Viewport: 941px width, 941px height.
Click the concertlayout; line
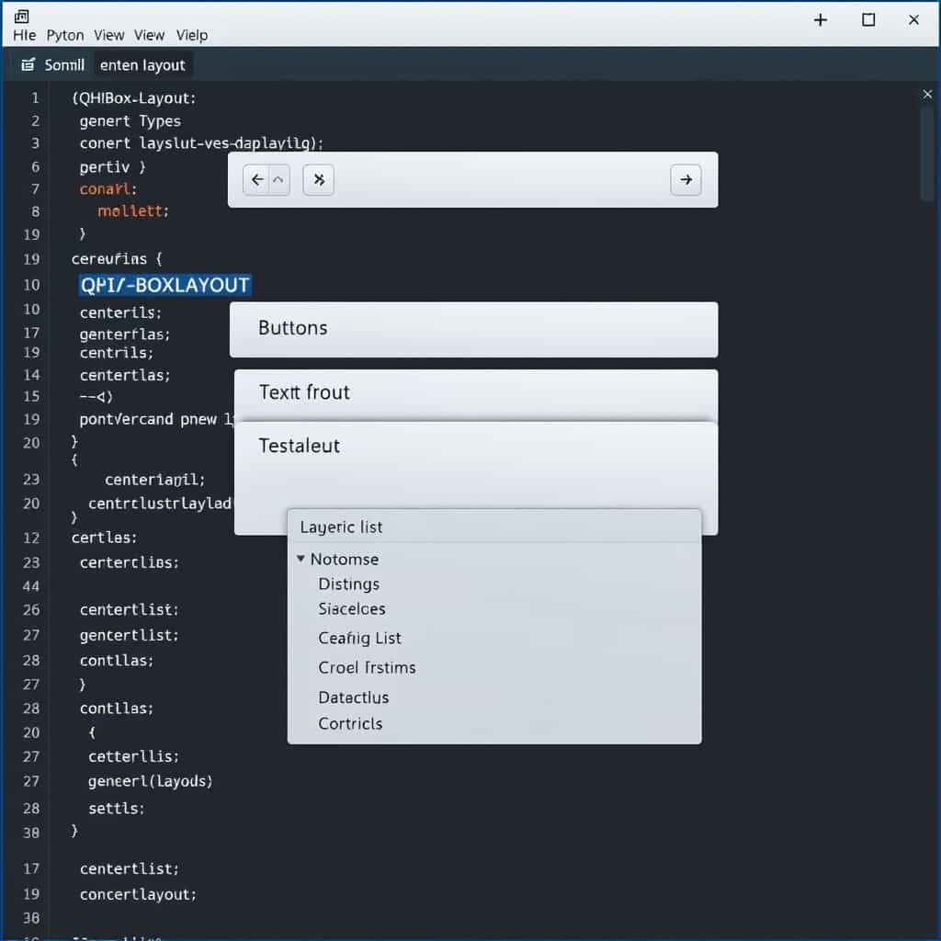(x=138, y=894)
